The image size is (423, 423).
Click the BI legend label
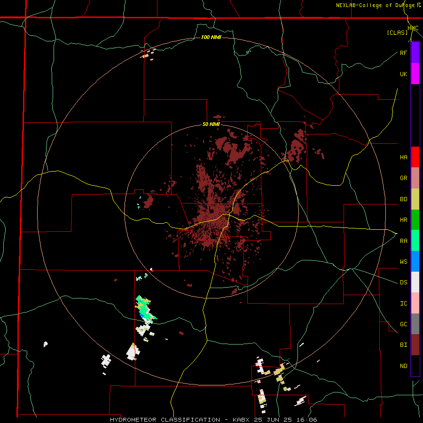(x=403, y=345)
